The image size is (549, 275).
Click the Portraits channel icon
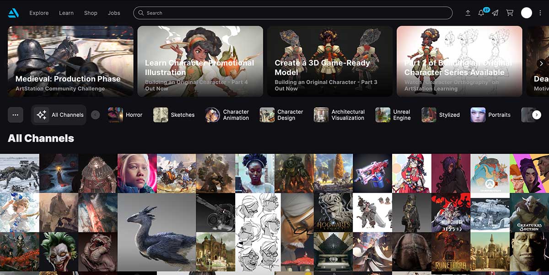(478, 115)
